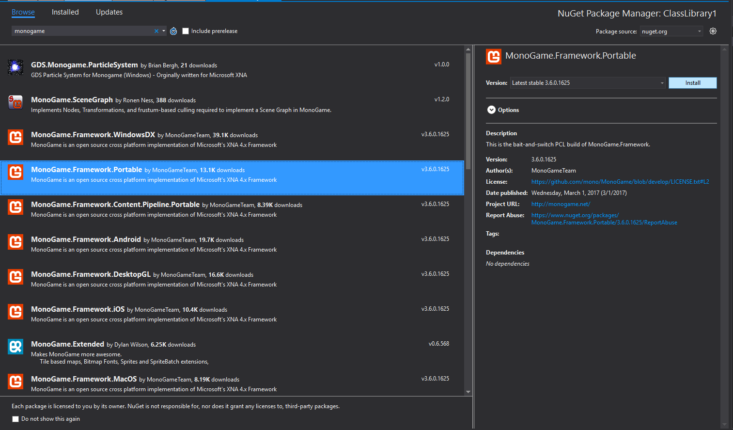Click the MonoGame.Extended package icon

pos(16,347)
